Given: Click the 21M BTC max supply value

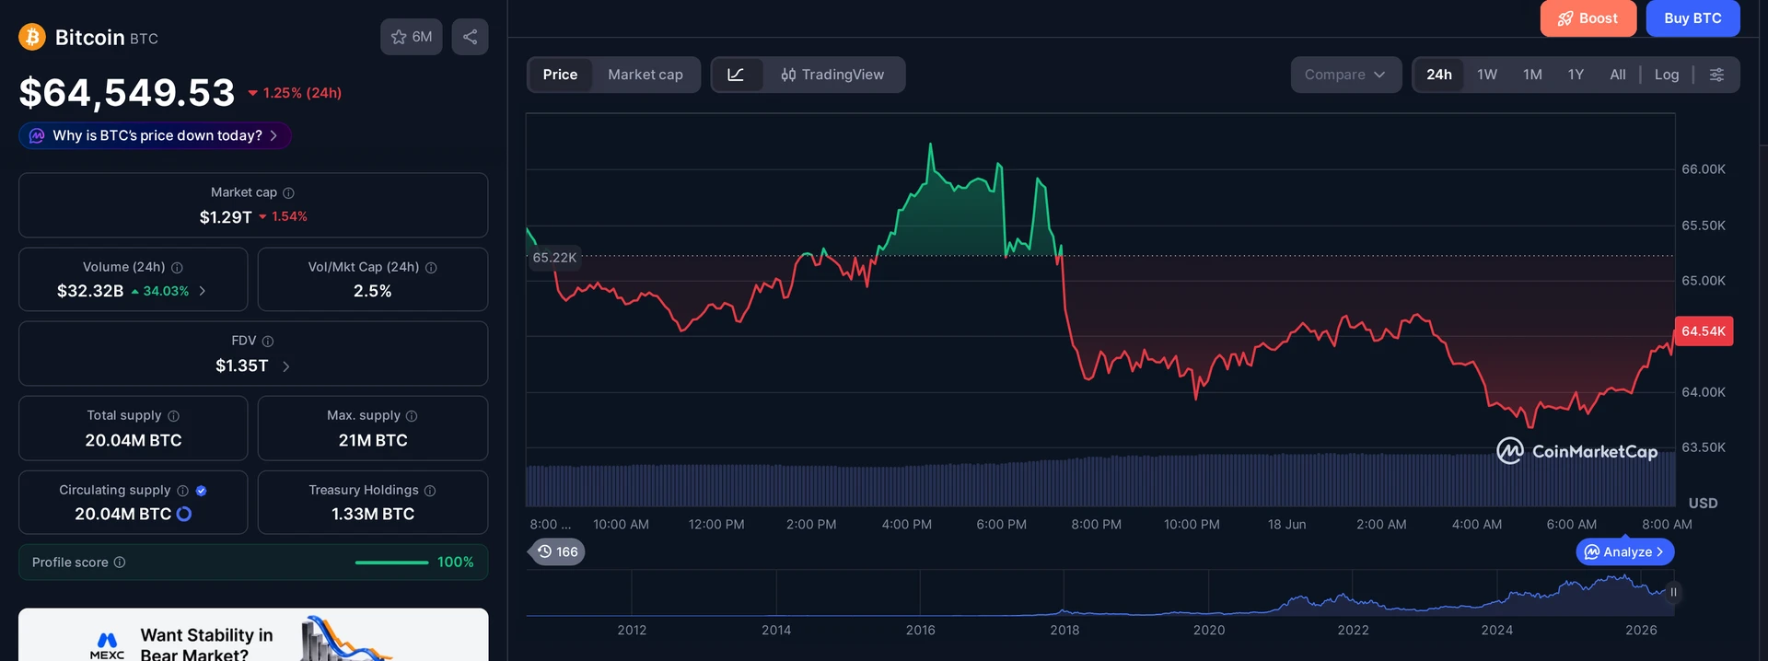Looking at the screenshot, I should tap(373, 440).
